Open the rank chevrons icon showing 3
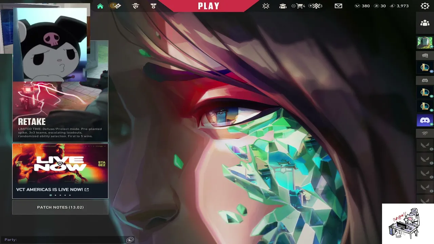The height and width of the screenshot is (244, 434). 315,6
